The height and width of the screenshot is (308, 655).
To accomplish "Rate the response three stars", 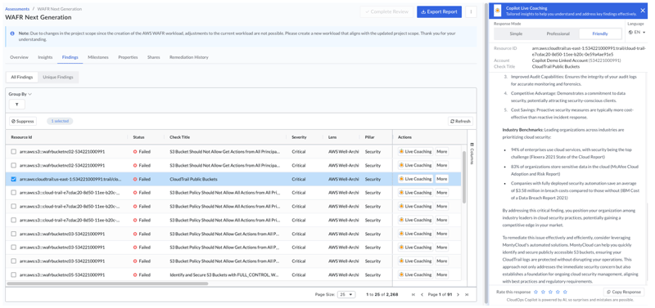I will pyautogui.click(x=550, y=292).
